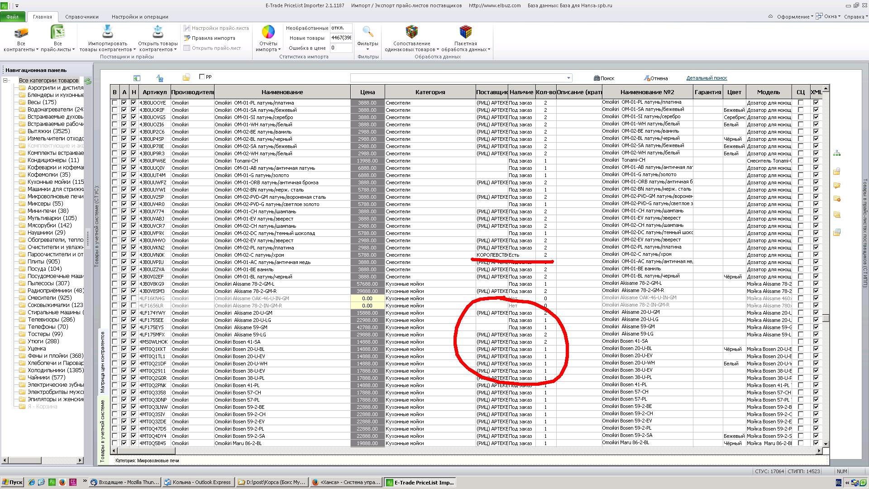Uncheck the А checkbox for article 4JB0UORIF
This screenshot has height=489, width=869.
(x=124, y=110)
